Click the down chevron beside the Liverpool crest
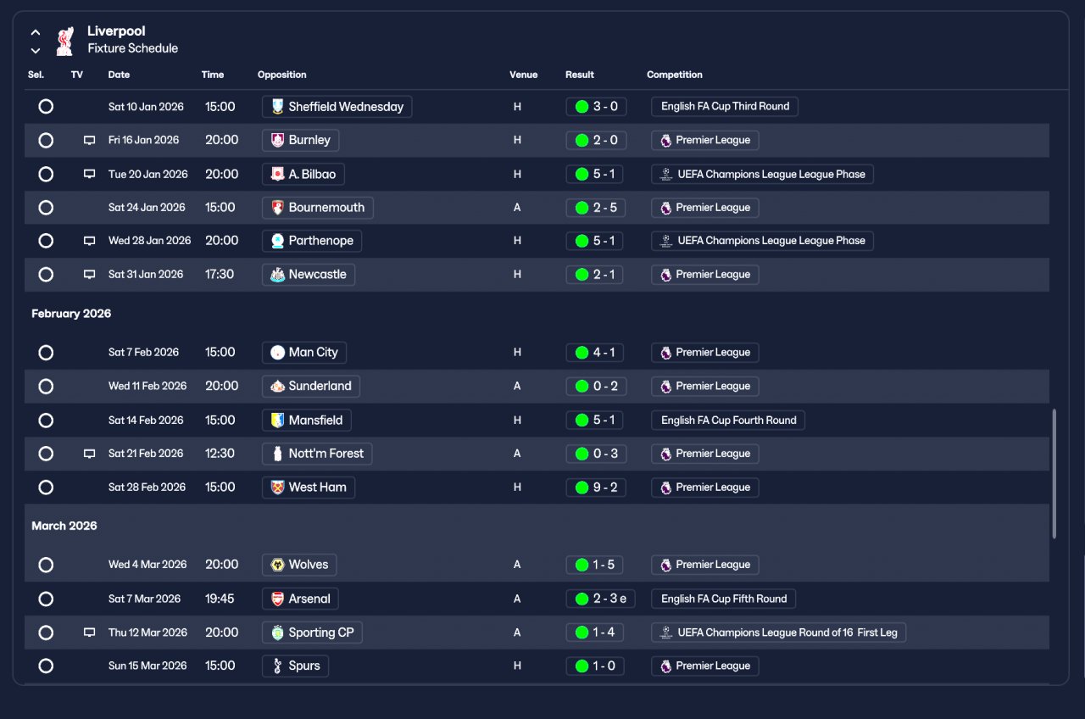Image resolution: width=1085 pixels, height=719 pixels. (x=36, y=51)
